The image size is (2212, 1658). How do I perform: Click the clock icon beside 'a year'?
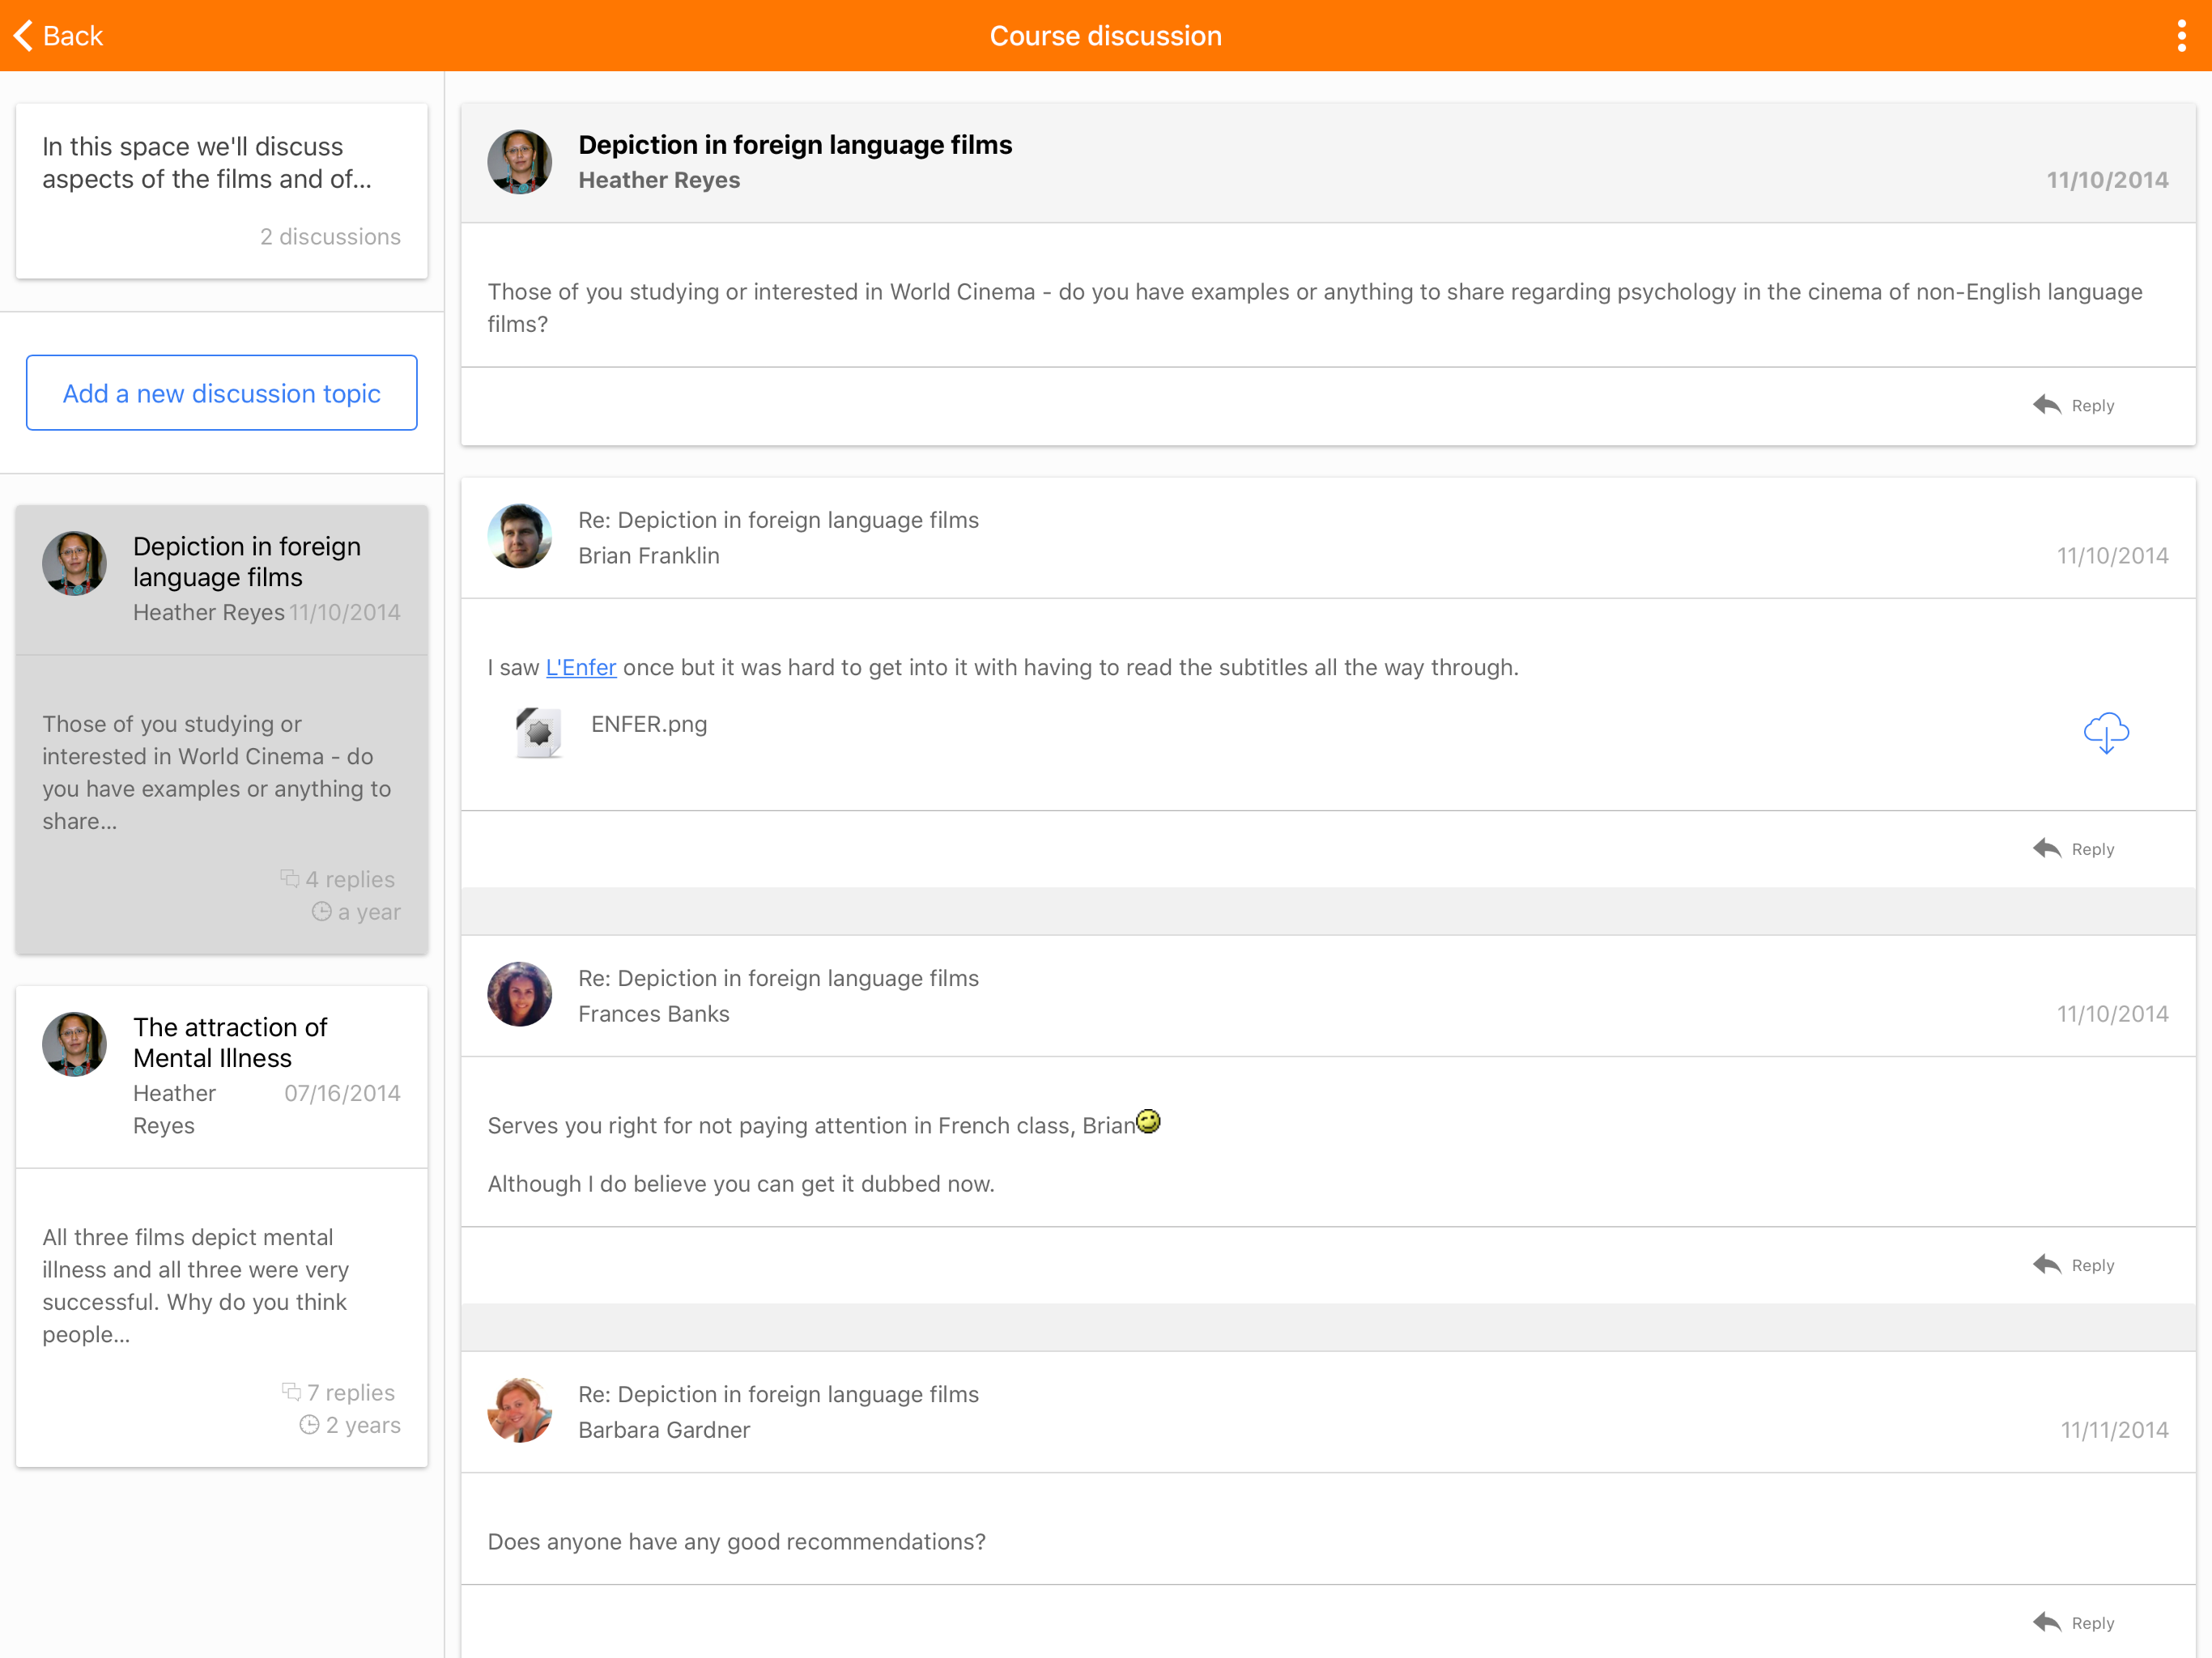tap(322, 911)
